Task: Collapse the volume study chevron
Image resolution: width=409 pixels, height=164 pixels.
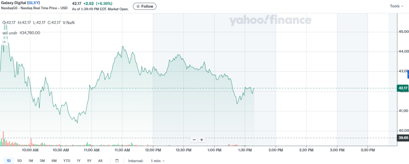Action: click(5, 42)
